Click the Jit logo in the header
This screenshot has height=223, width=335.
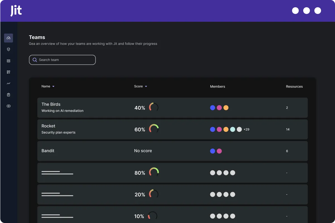point(15,11)
